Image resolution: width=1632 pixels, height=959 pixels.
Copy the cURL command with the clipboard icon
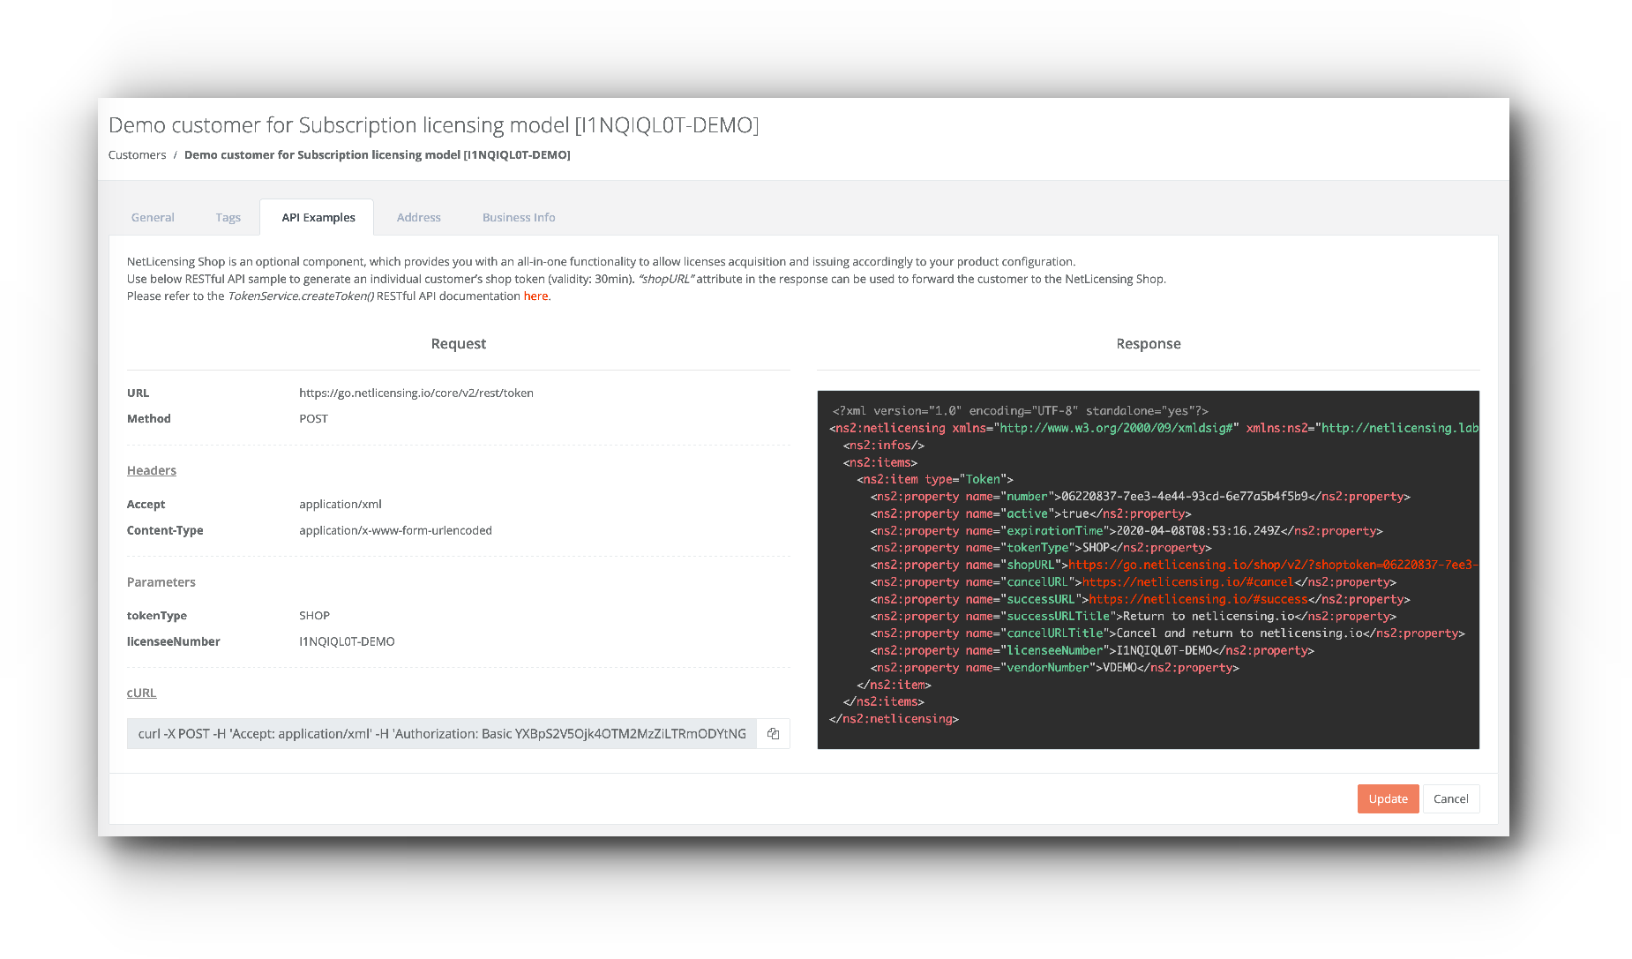coord(773,733)
